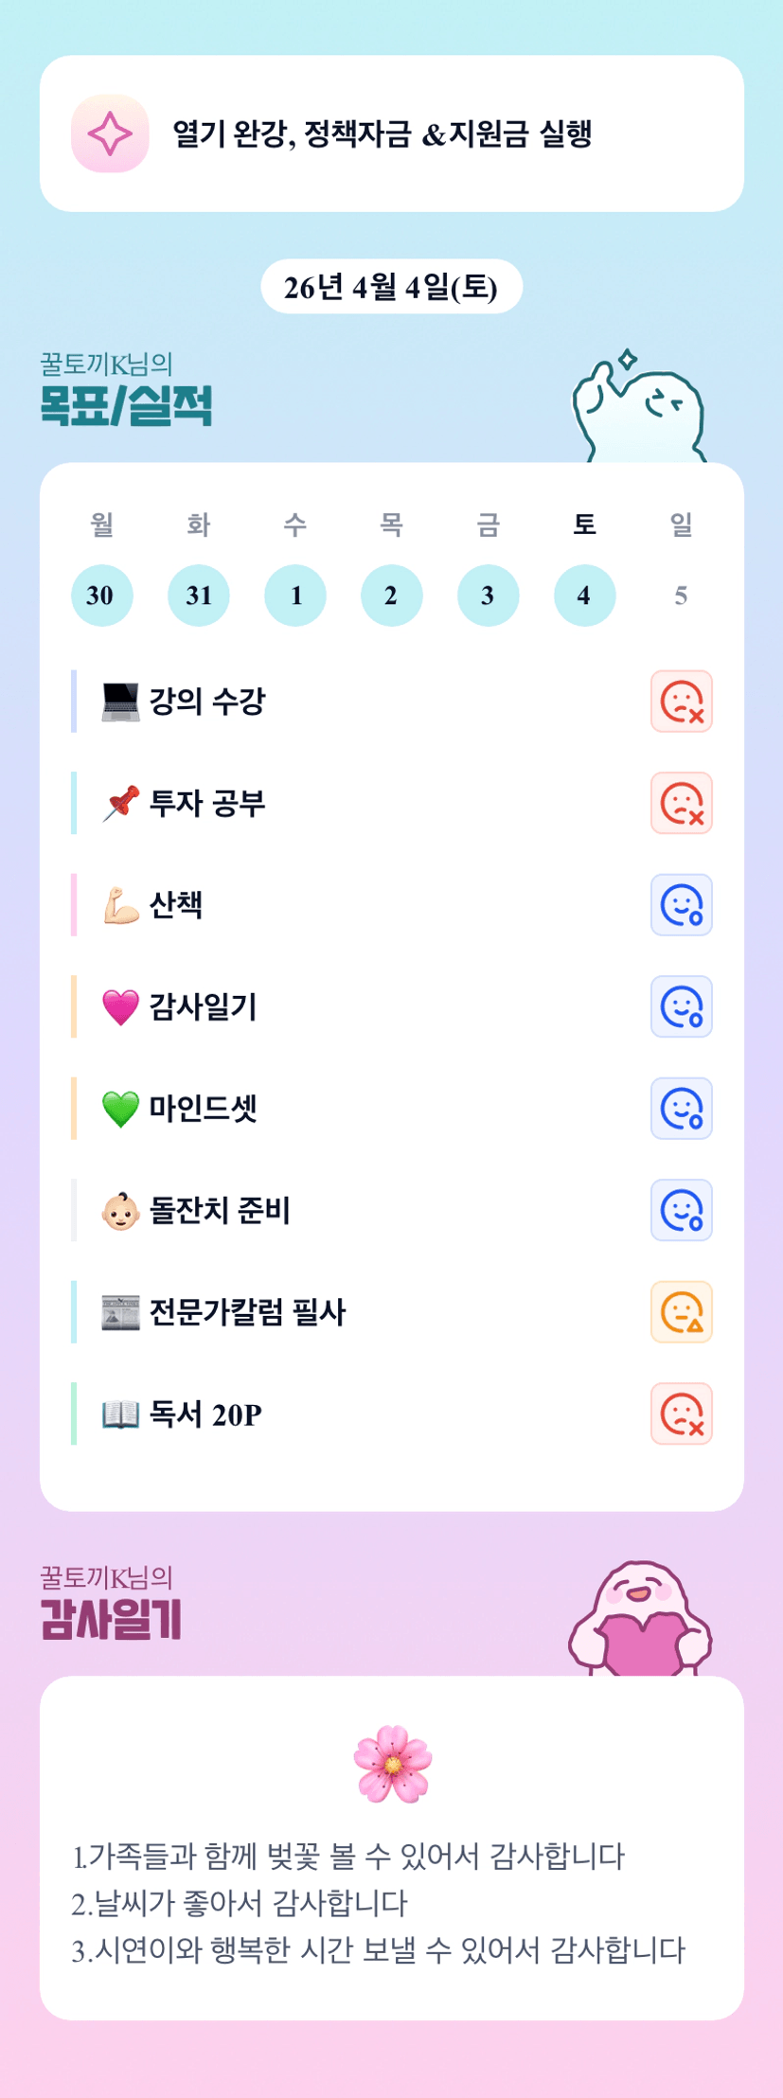
Task: Click the 마인드셋 blue smiley status icon
Action: (x=681, y=1109)
